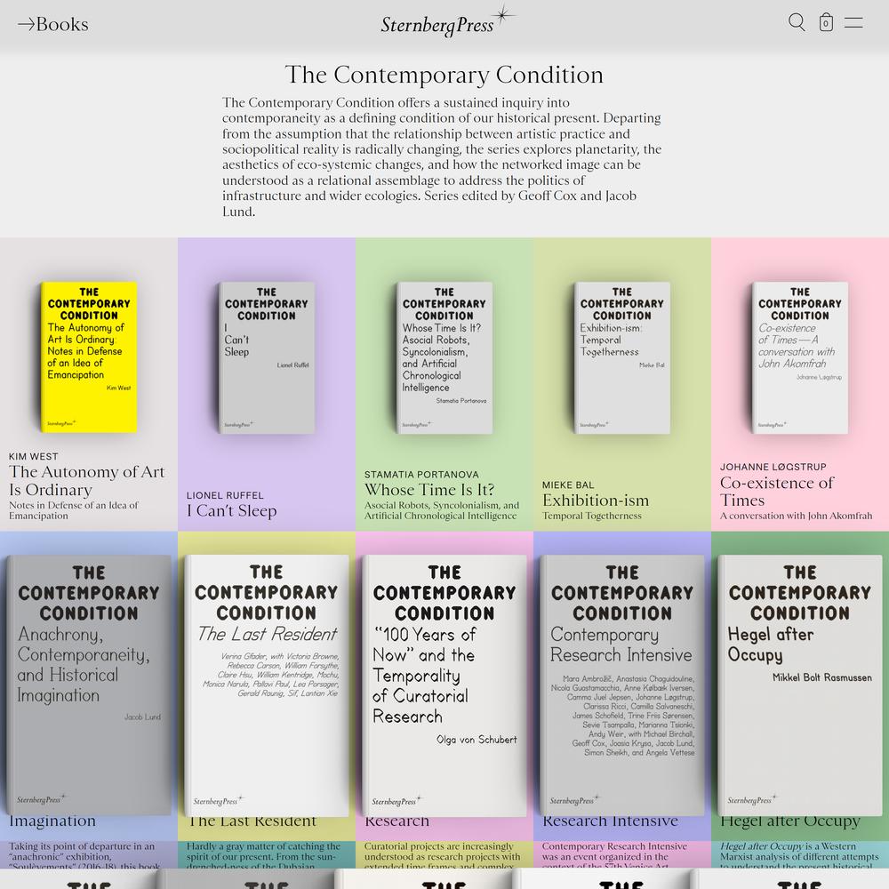
Task: Open the Whose Time Is It? book cover
Action: pyautogui.click(x=444, y=357)
